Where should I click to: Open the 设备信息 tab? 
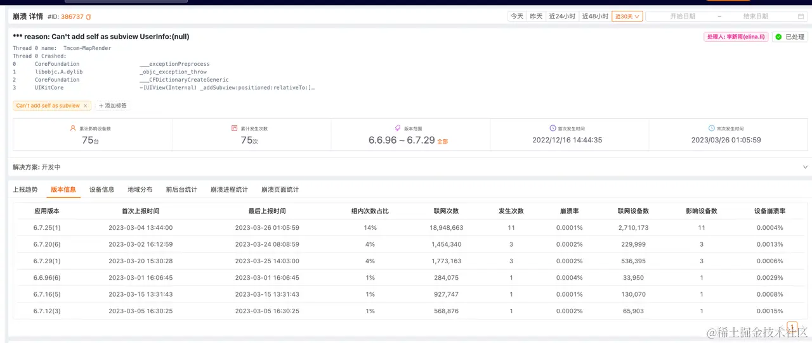click(102, 189)
